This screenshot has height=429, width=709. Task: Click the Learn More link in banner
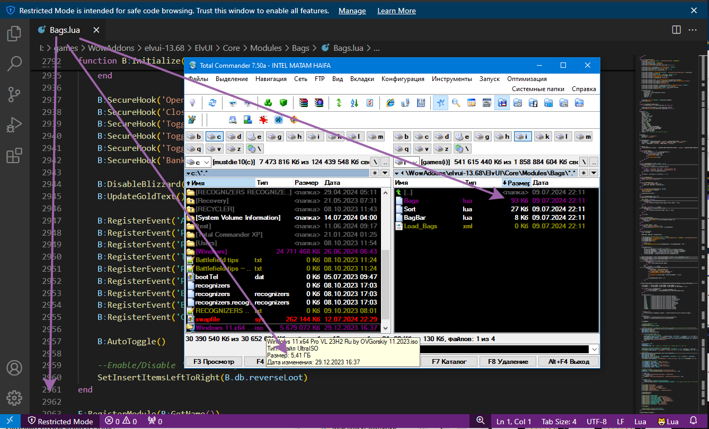pos(396,11)
